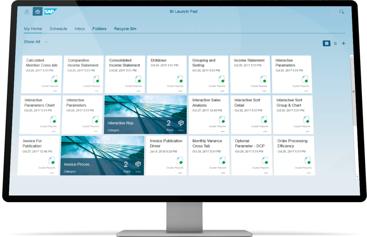367x237 pixels.
Task: Click the plus icon to add
Action: [x=343, y=43]
